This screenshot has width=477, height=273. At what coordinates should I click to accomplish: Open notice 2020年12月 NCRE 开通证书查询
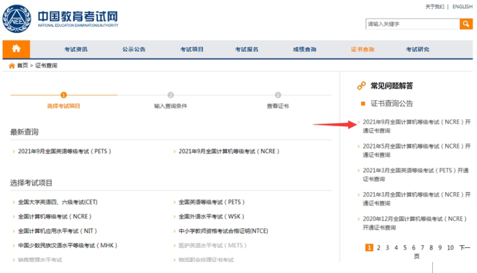coord(415,223)
